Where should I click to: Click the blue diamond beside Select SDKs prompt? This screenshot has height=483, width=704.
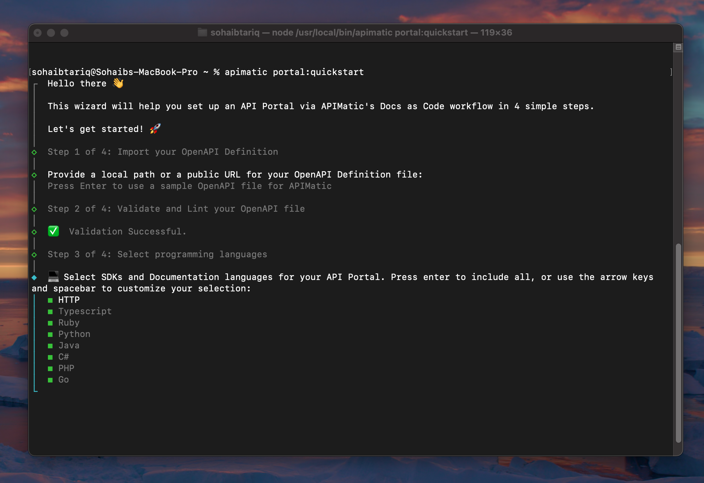34,278
